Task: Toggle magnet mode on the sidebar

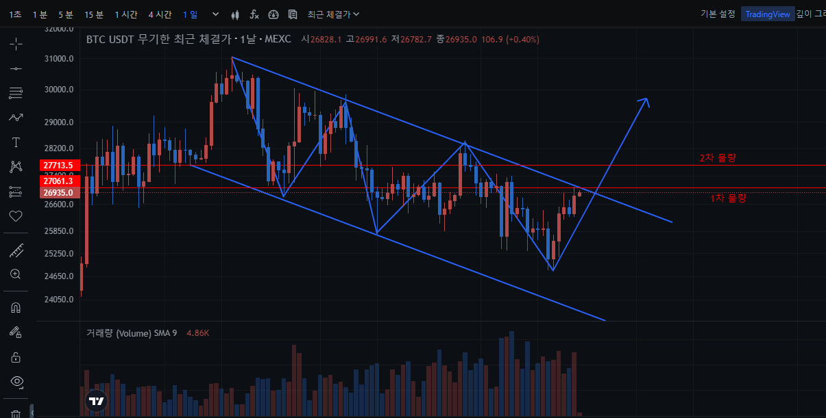Action: coord(16,308)
